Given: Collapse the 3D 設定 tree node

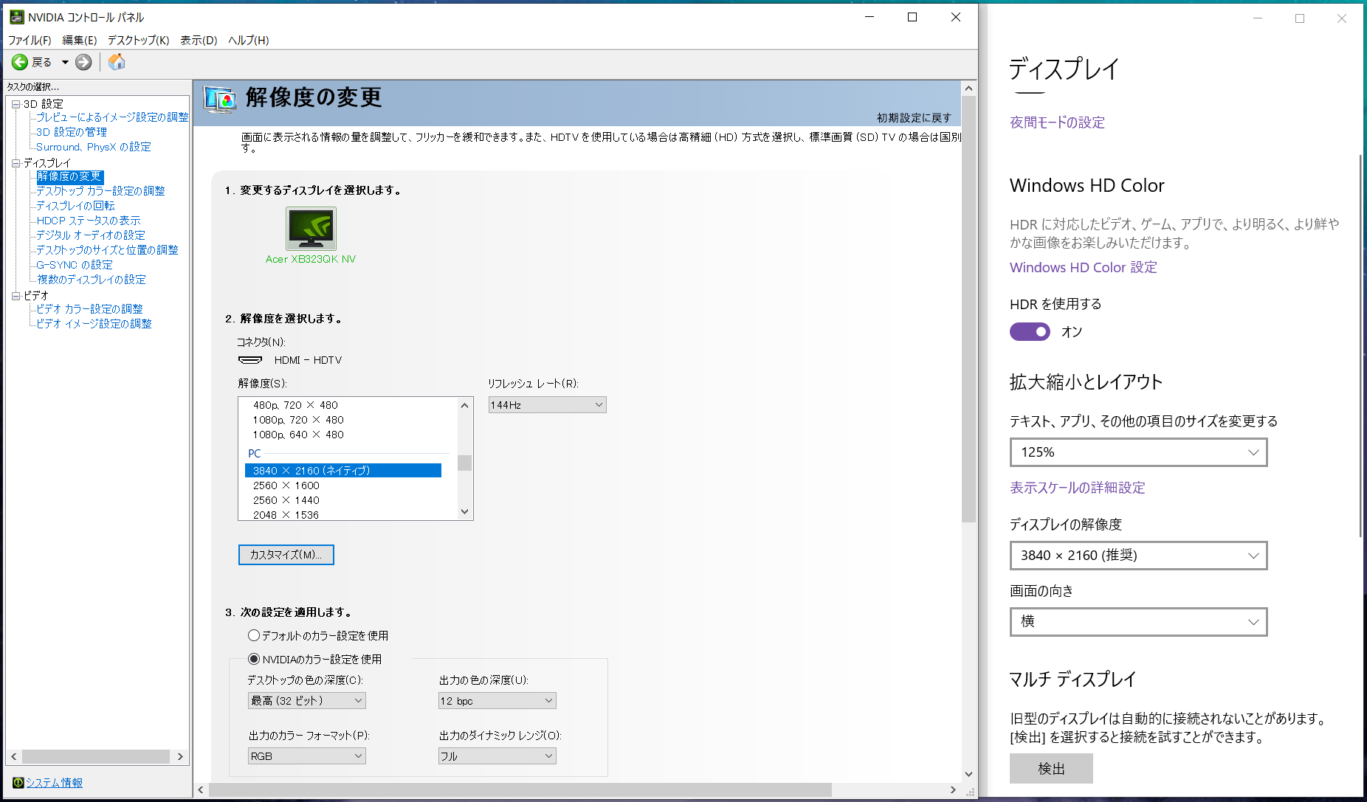Looking at the screenshot, I should pos(16,104).
